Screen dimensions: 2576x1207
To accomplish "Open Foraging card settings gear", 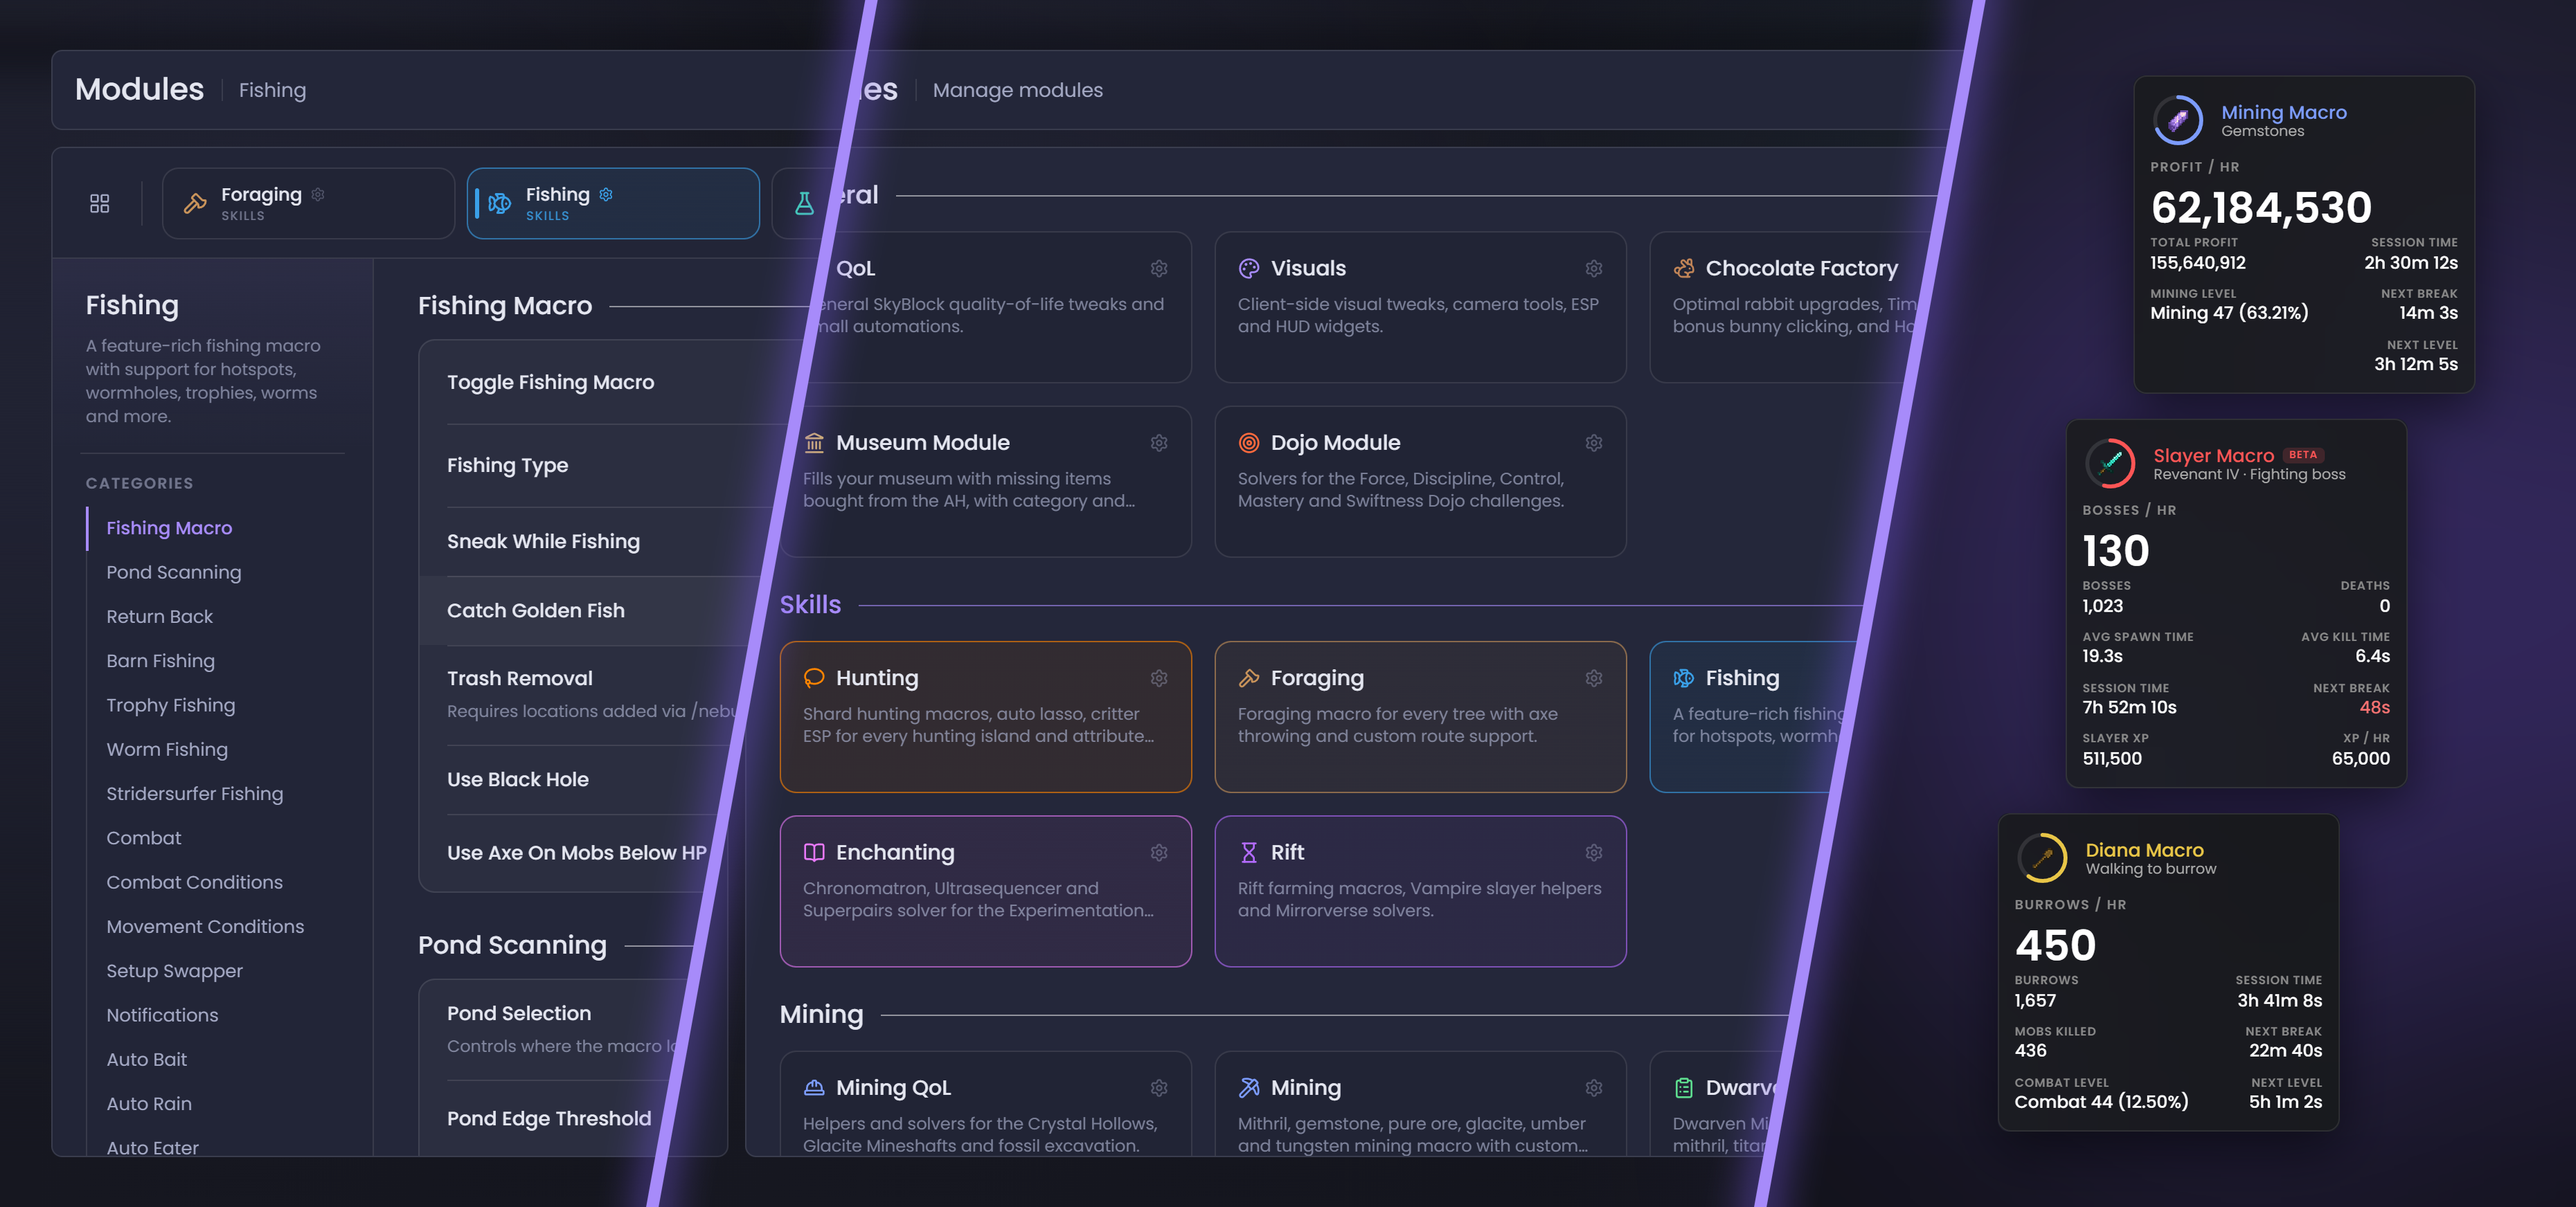I will point(1594,678).
